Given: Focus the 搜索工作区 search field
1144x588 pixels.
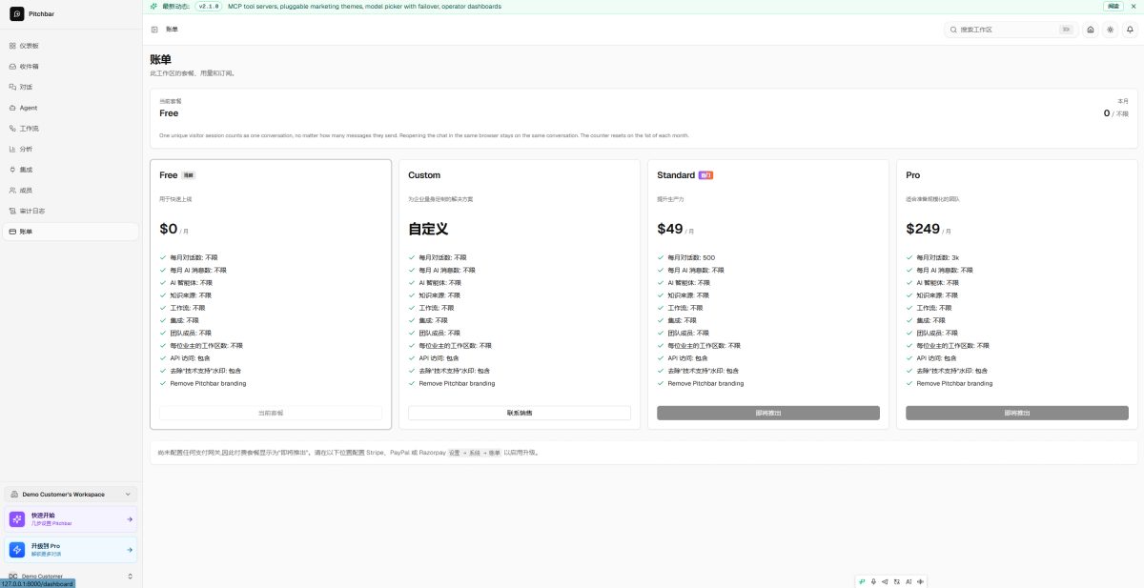Looking at the screenshot, I should [x=1011, y=30].
